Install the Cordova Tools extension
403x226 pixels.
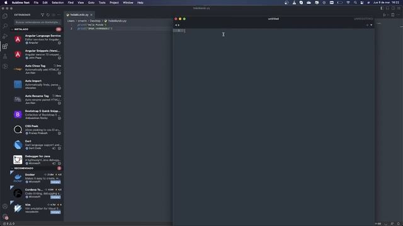[55, 197]
